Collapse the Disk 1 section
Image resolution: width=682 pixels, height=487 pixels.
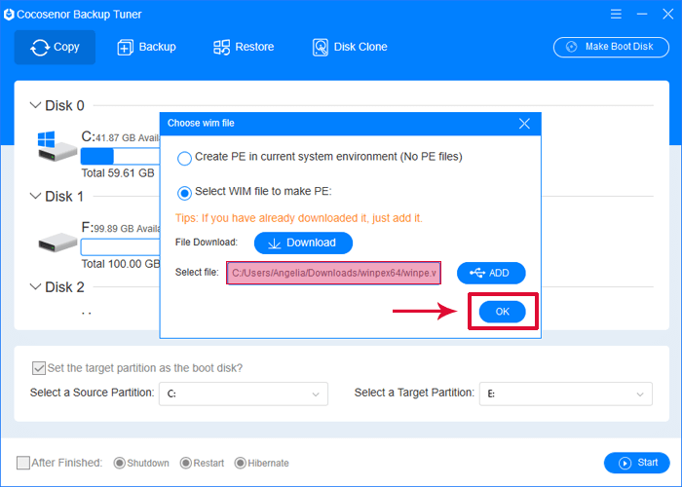click(35, 196)
